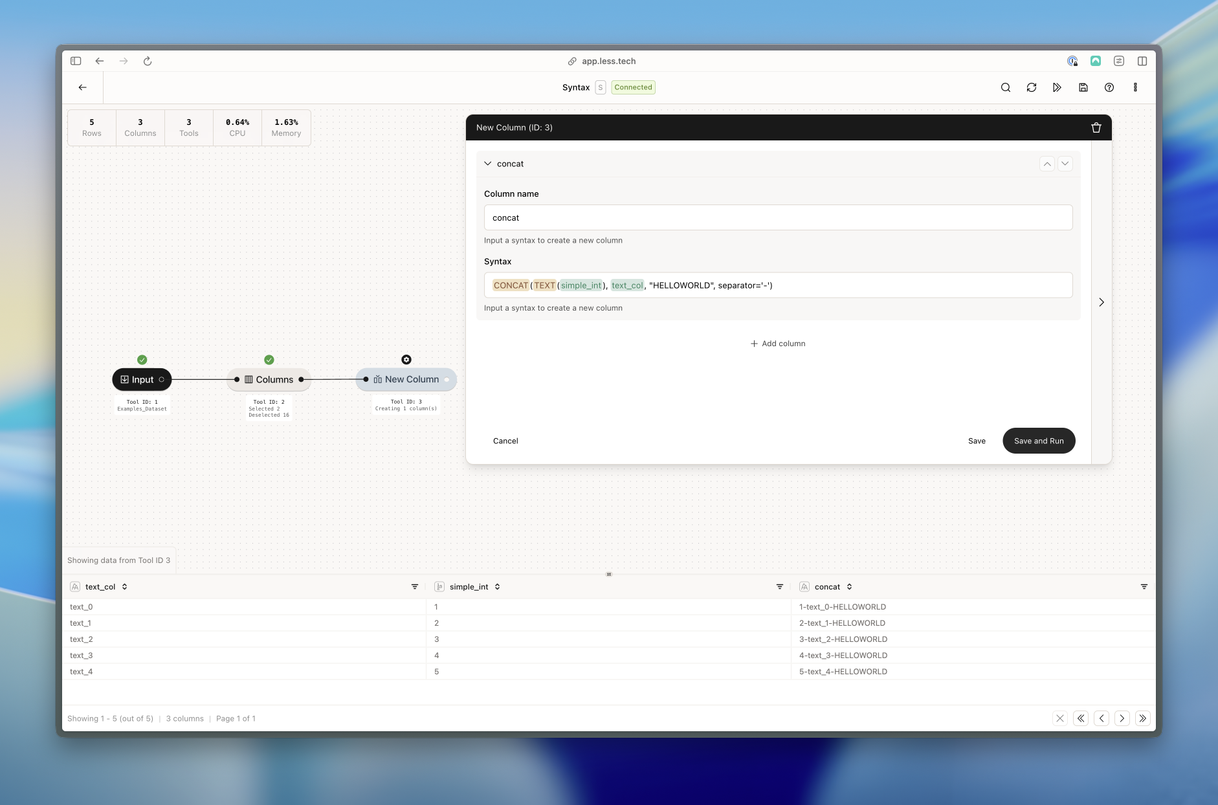Viewport: 1218px width, 805px height.
Task: Move concat column down
Action: click(x=1065, y=164)
